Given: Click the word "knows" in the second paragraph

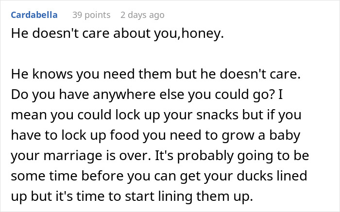Looking at the screenshot, I should tap(62, 79).
